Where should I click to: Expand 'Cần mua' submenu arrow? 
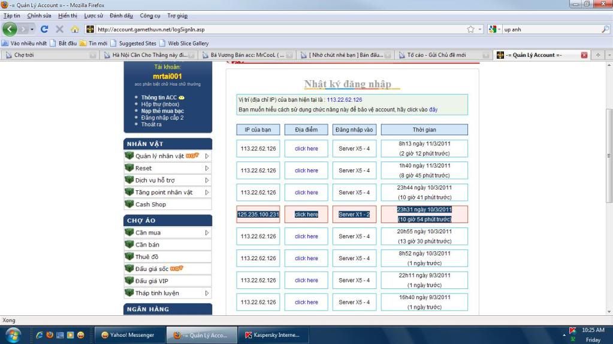click(x=207, y=232)
